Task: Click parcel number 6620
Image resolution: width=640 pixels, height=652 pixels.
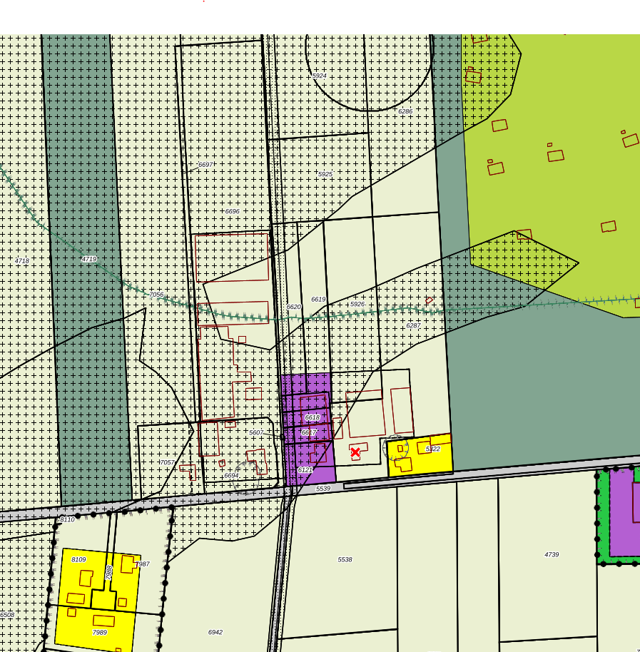Action: click(293, 307)
